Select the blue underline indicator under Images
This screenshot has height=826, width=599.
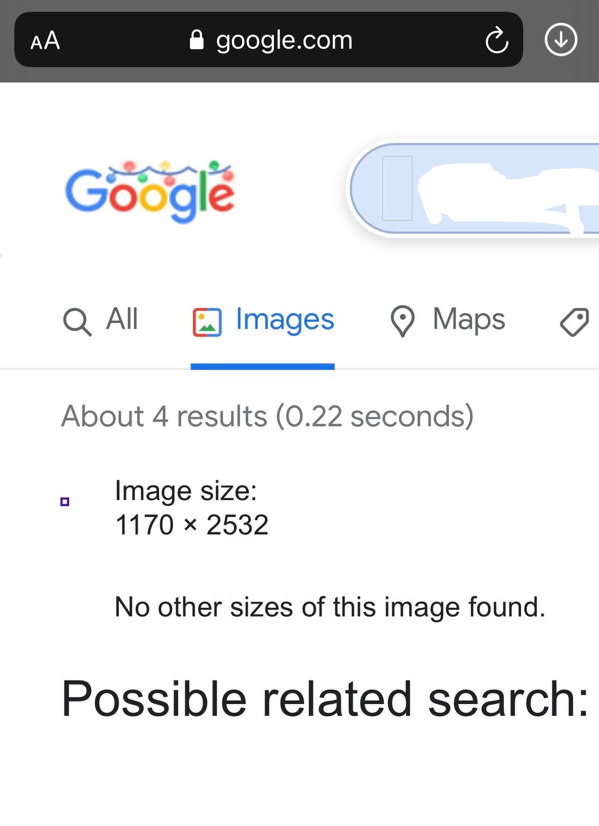(263, 366)
